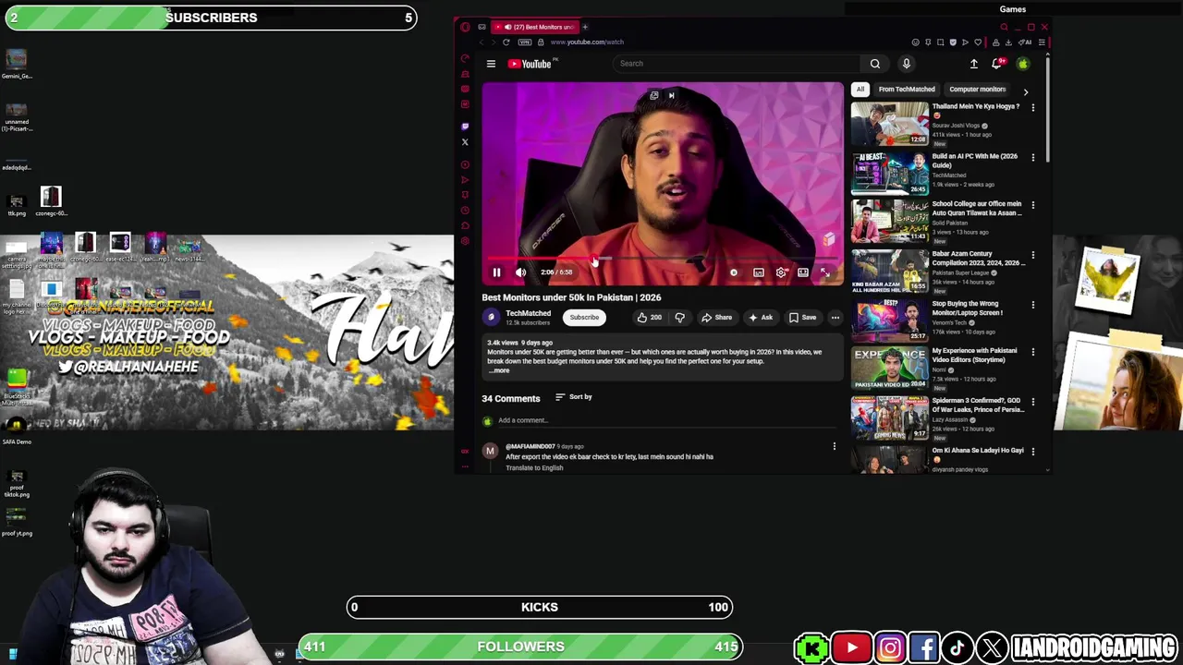This screenshot has width=1183, height=665.
Task: Click the video progress bar
Action: click(x=663, y=260)
